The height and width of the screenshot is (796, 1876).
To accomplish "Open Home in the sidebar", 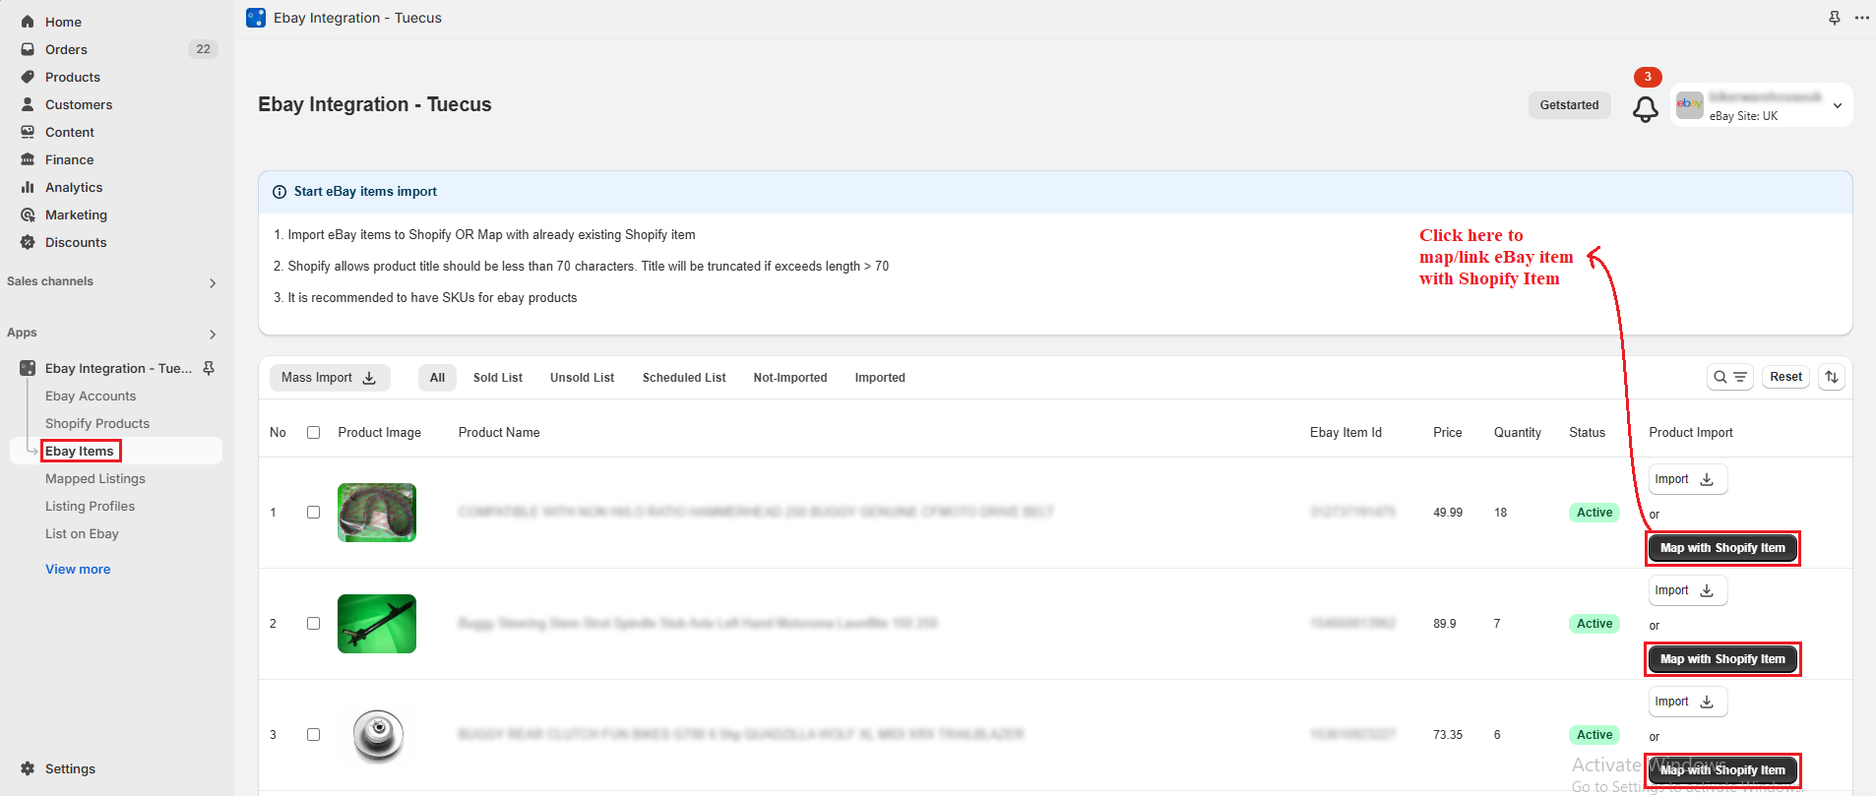I will tap(63, 22).
